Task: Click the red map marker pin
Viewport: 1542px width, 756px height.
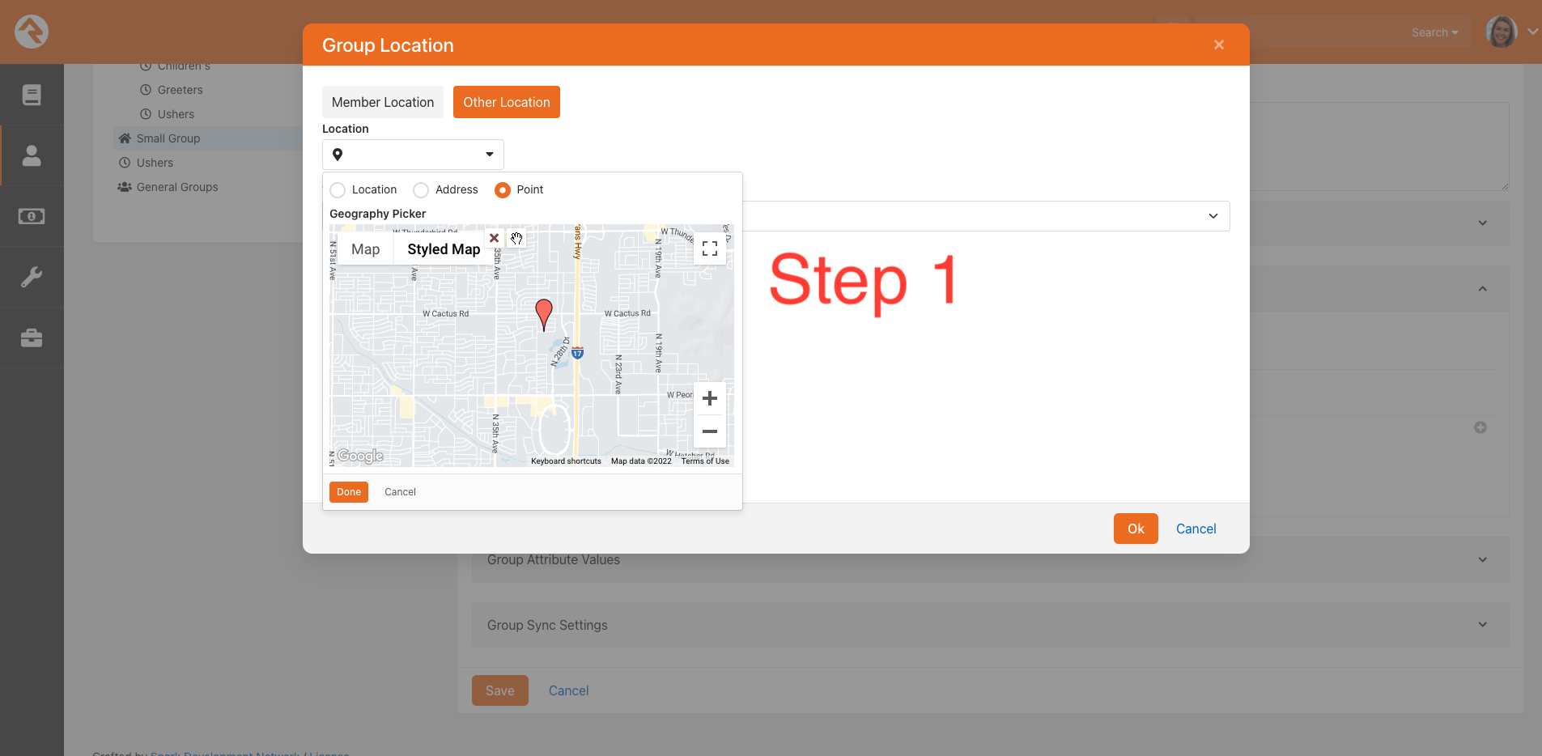Action: pyautogui.click(x=544, y=314)
